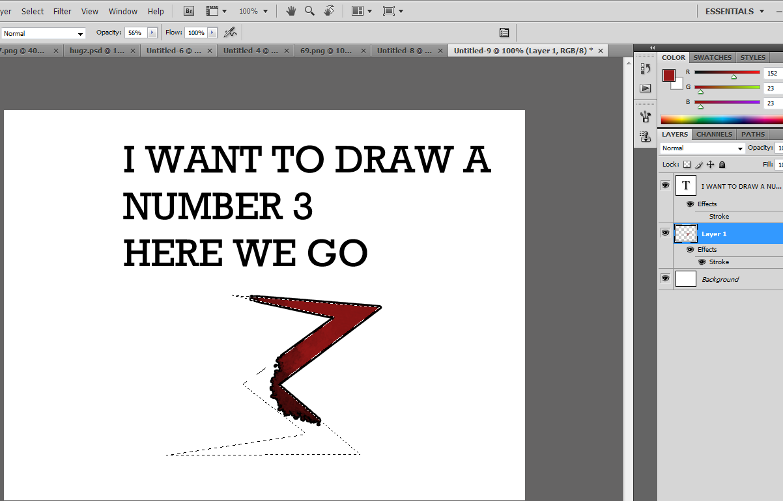
Task: Switch to the hugz.psd document tab
Action: [x=96, y=50]
